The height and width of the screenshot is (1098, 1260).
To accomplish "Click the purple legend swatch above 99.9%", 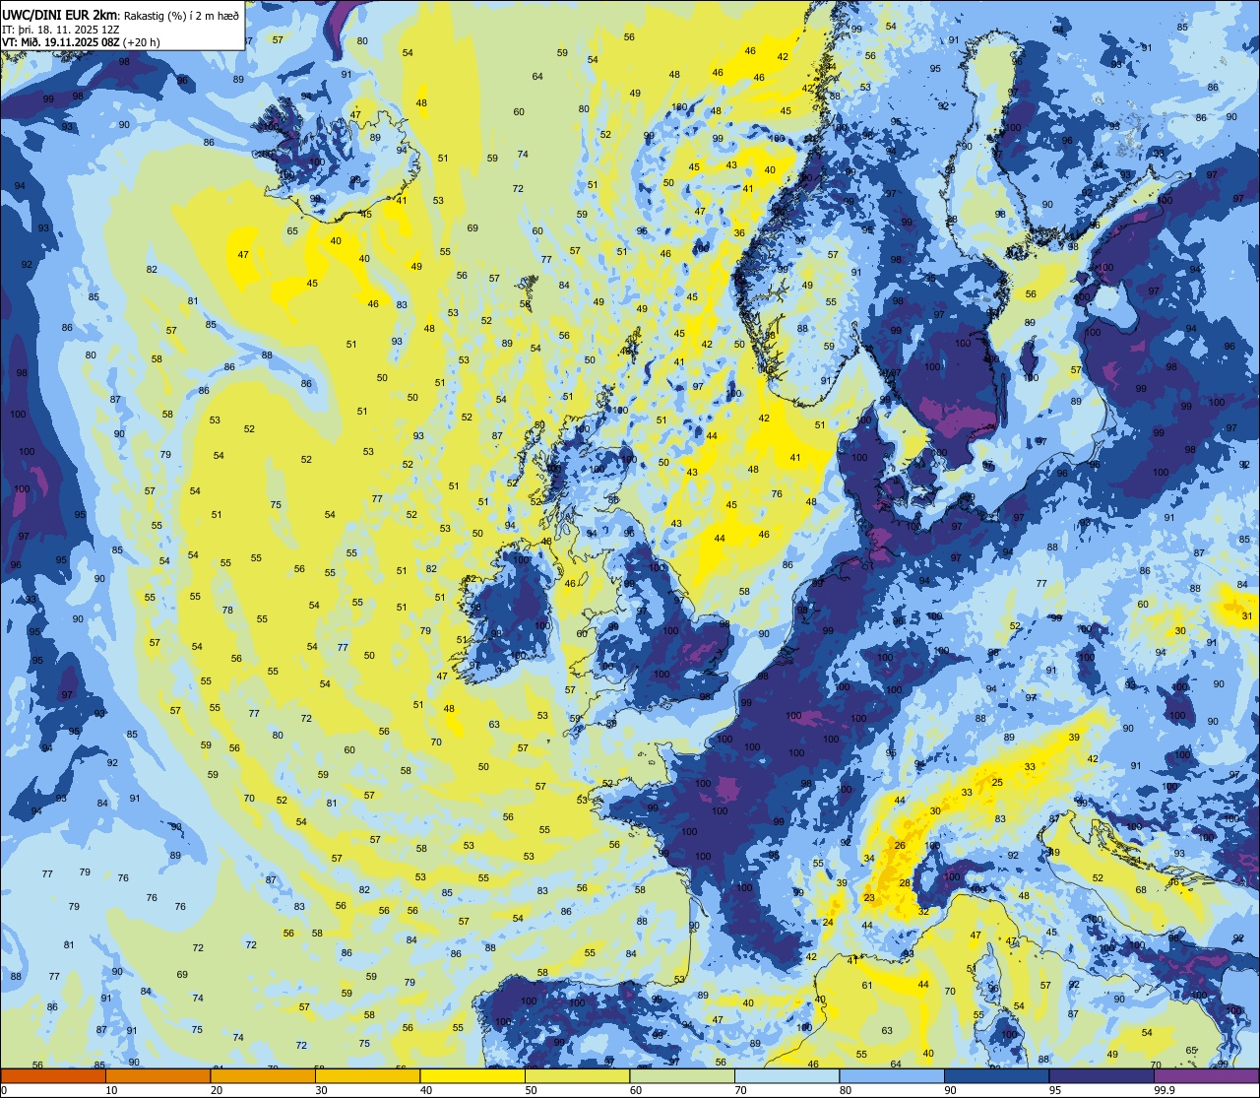I will click(1207, 1075).
